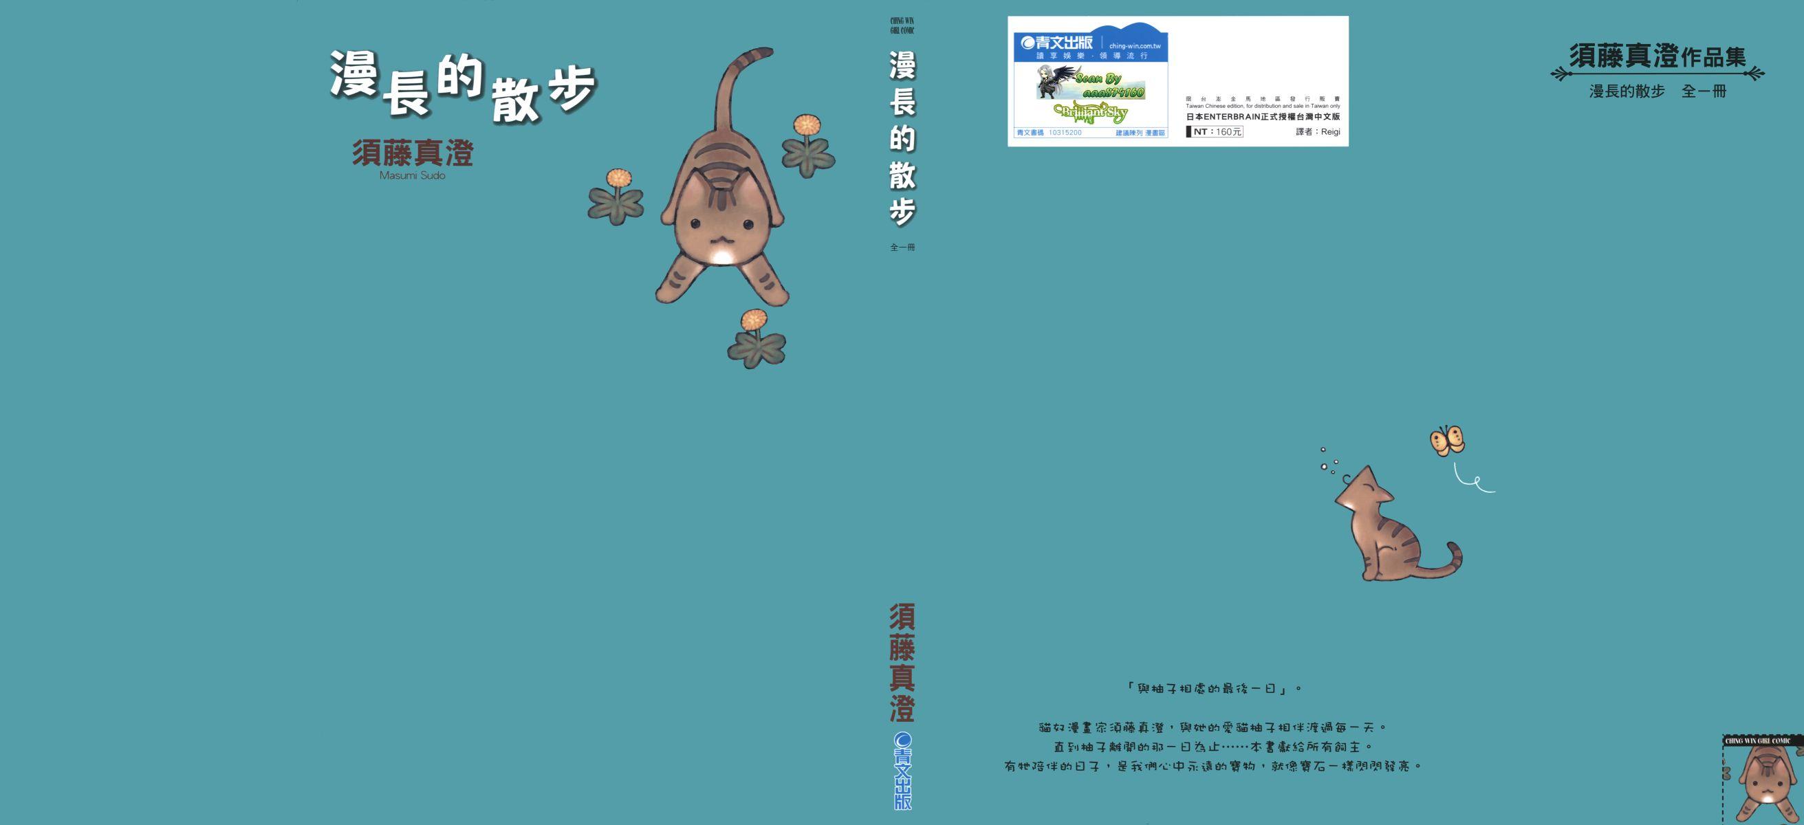Click the Masumi Sudo romanized author name
Screen dimensions: 1804x825
point(412,176)
